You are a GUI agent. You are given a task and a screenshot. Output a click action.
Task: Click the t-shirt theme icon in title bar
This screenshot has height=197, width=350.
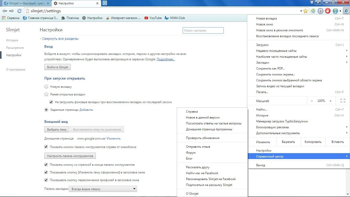pos(311,2)
